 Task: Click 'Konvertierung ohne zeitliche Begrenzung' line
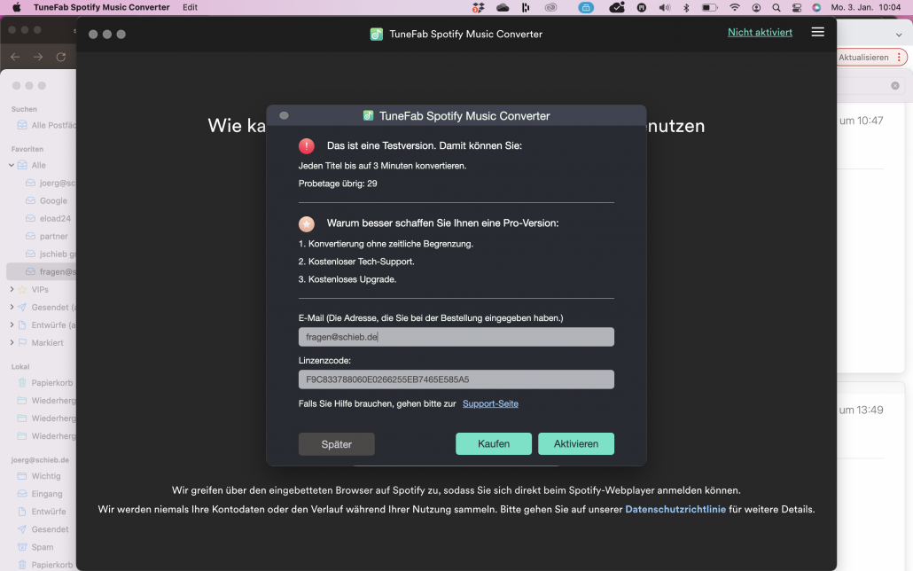coord(386,244)
